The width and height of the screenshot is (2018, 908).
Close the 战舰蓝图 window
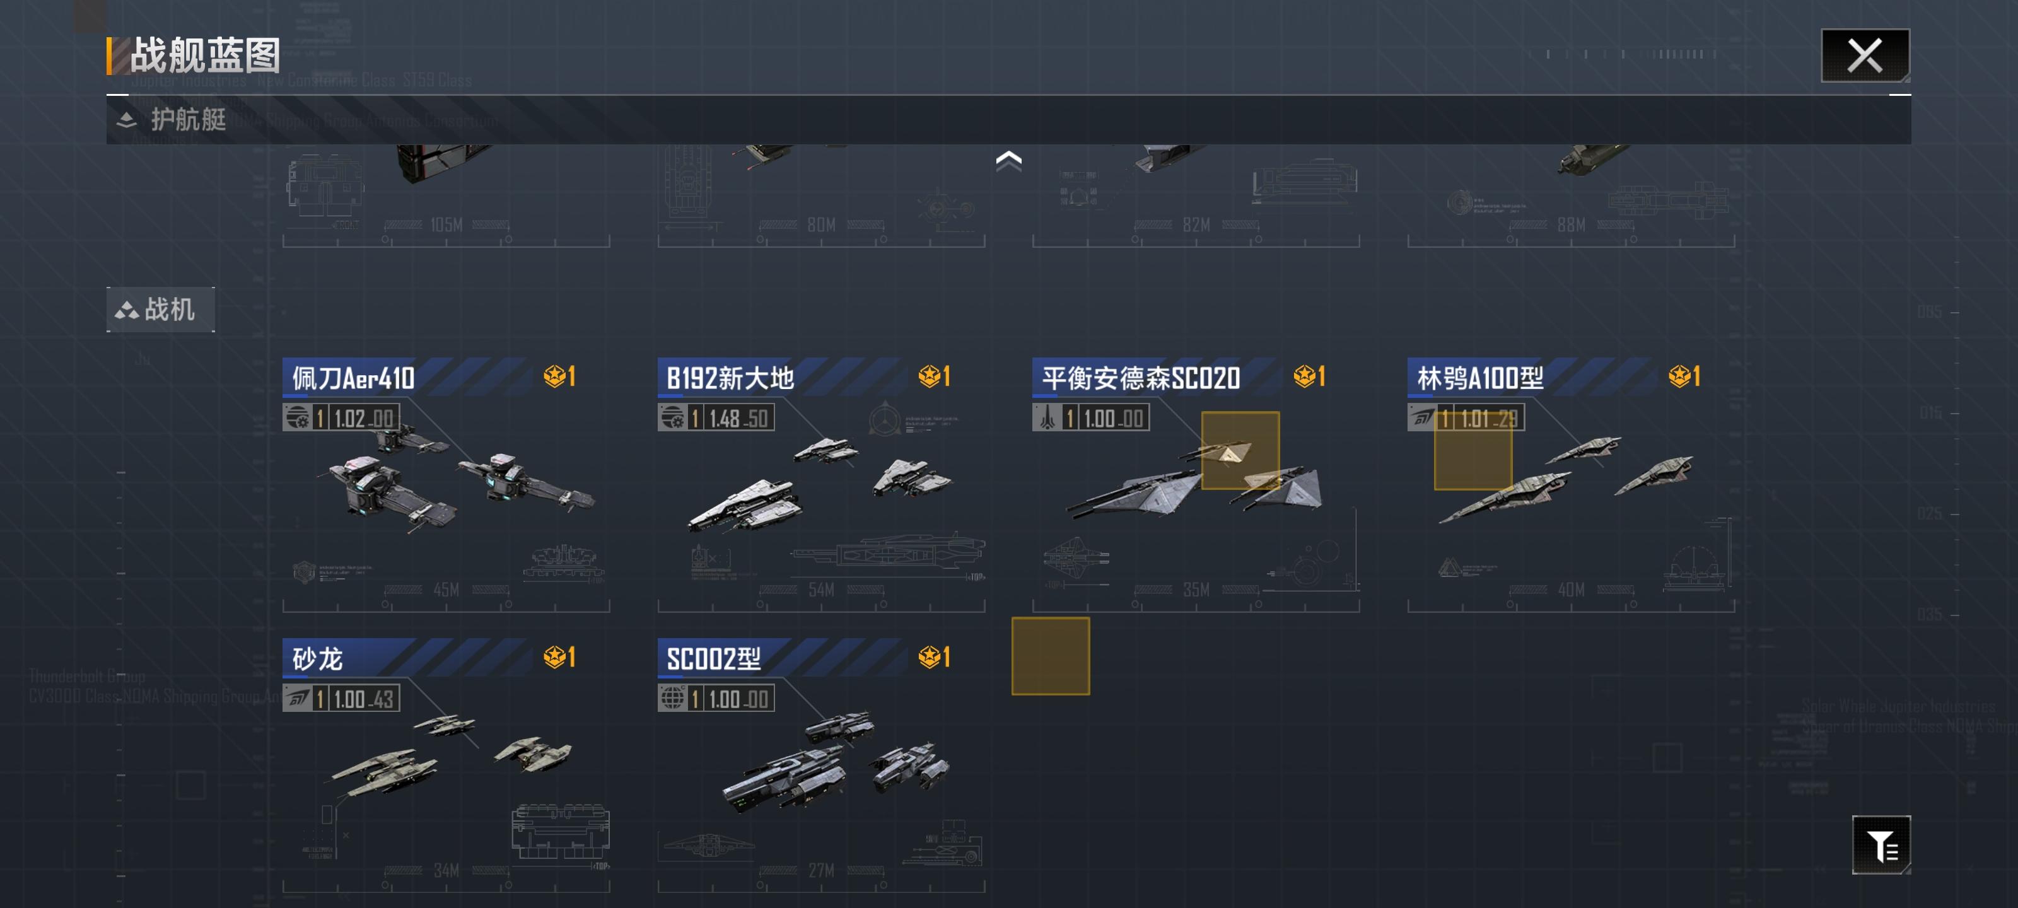pos(1865,55)
